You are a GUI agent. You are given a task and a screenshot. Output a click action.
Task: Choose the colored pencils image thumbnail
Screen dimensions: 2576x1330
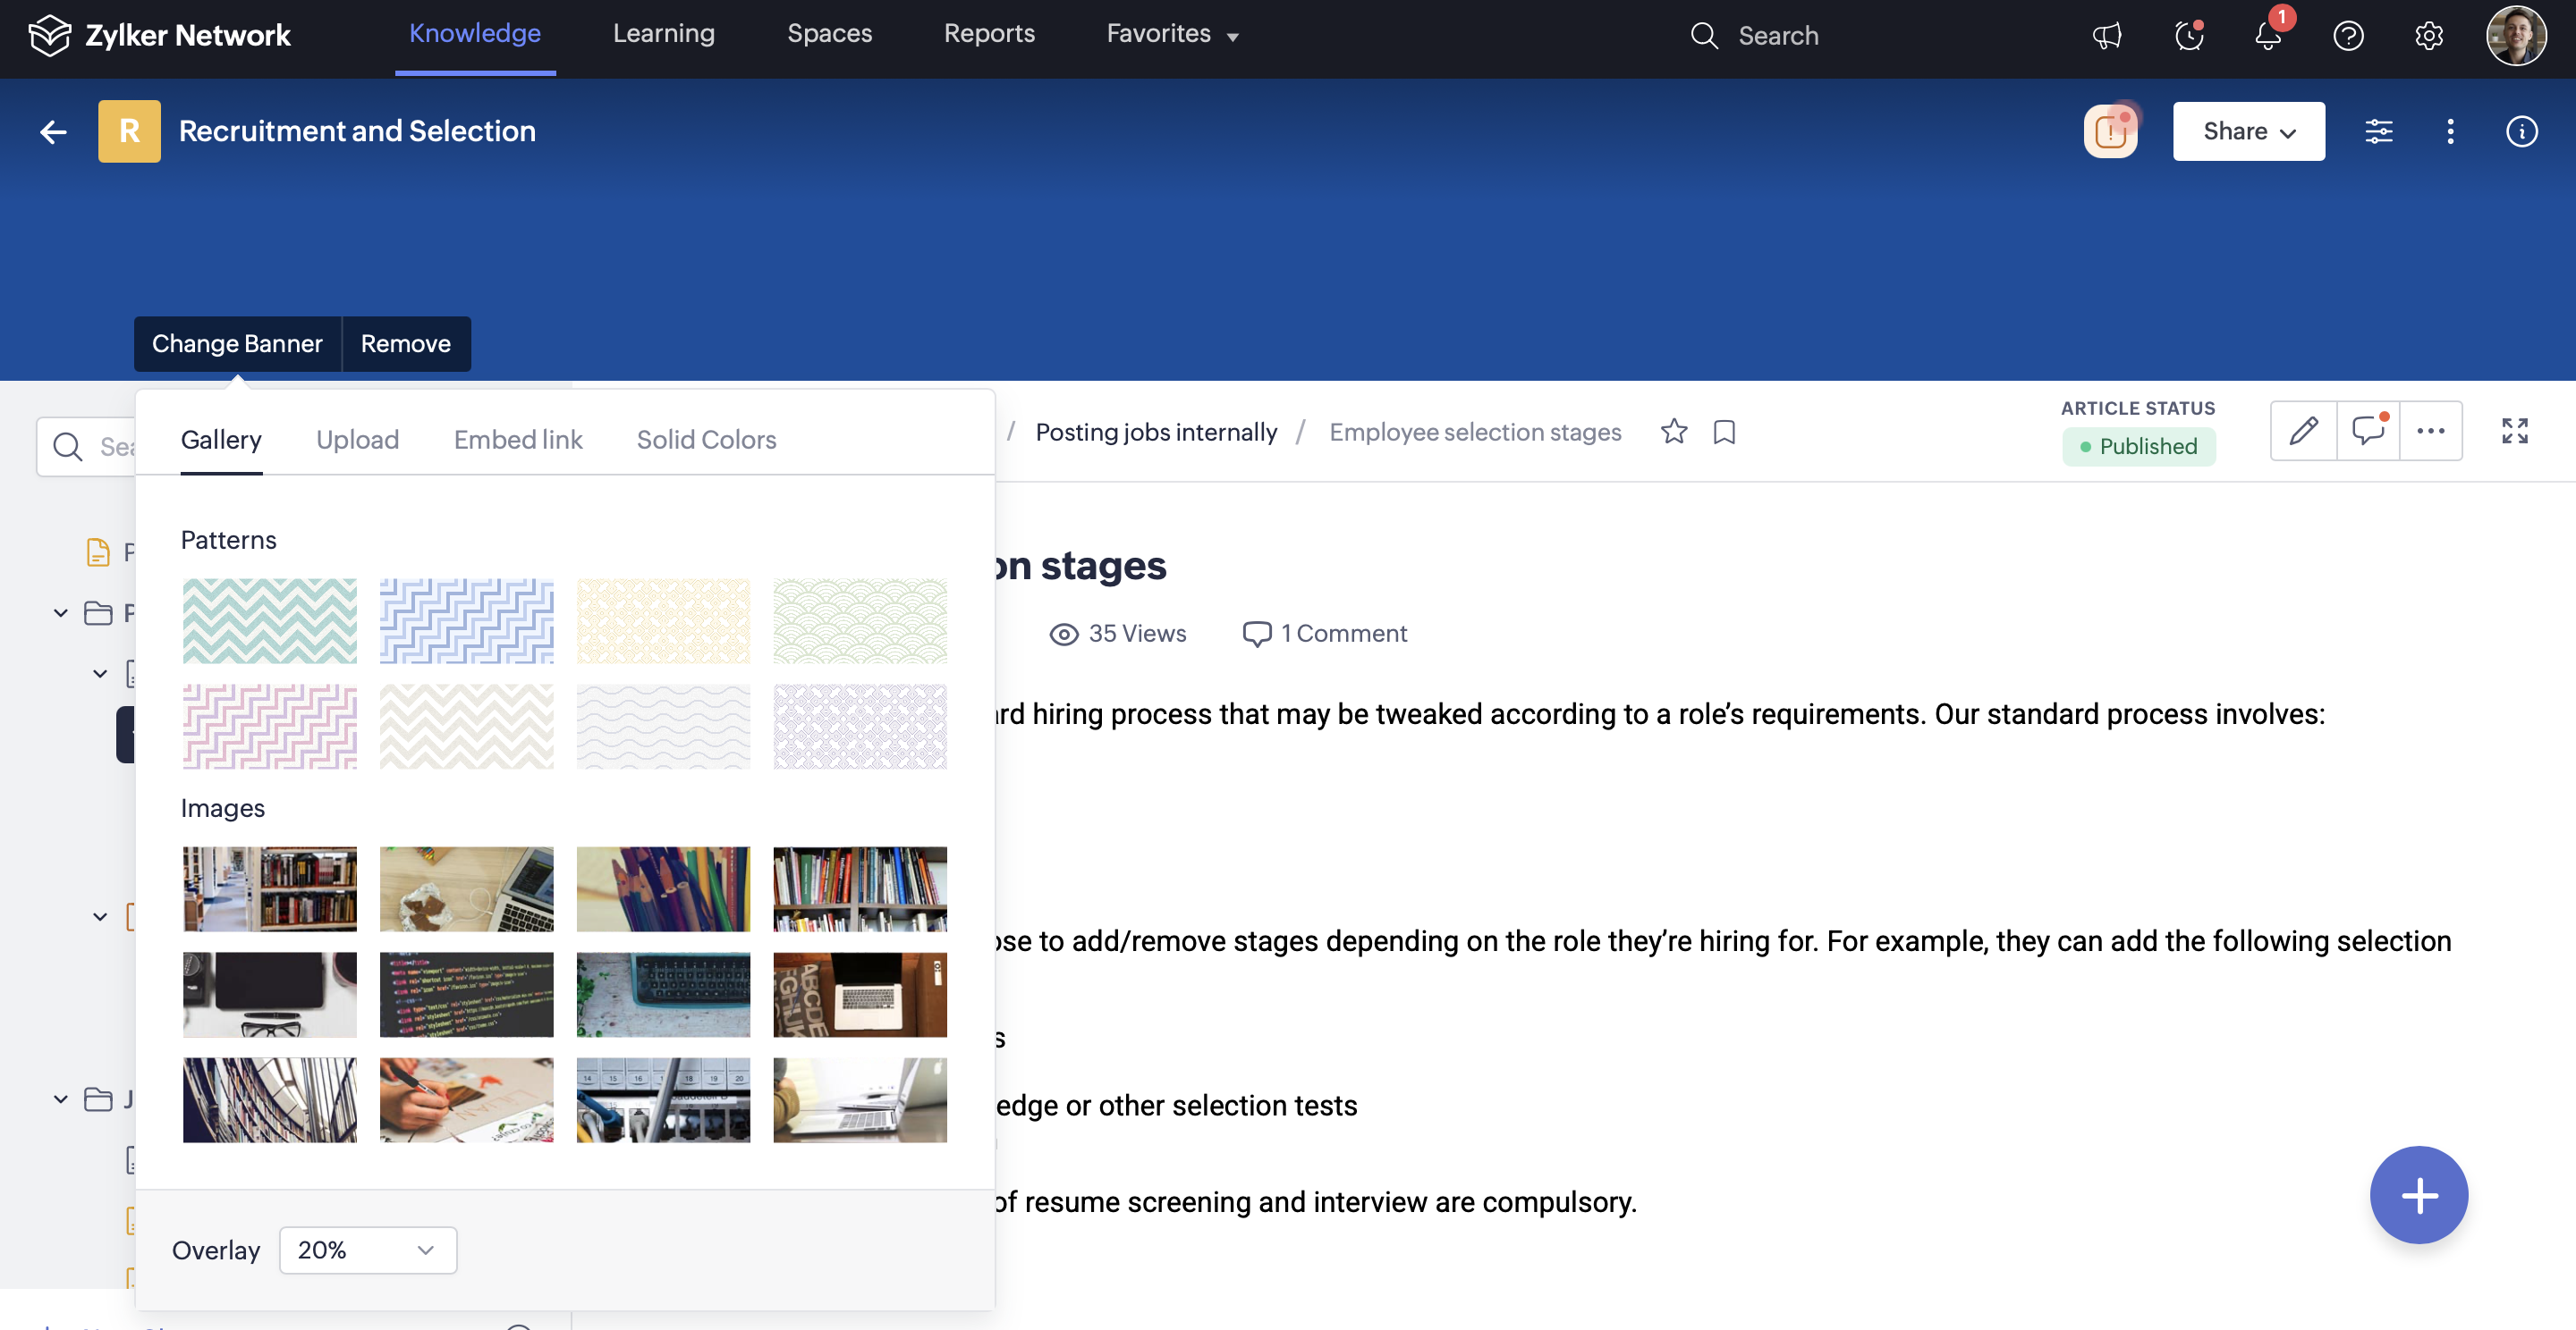point(663,888)
